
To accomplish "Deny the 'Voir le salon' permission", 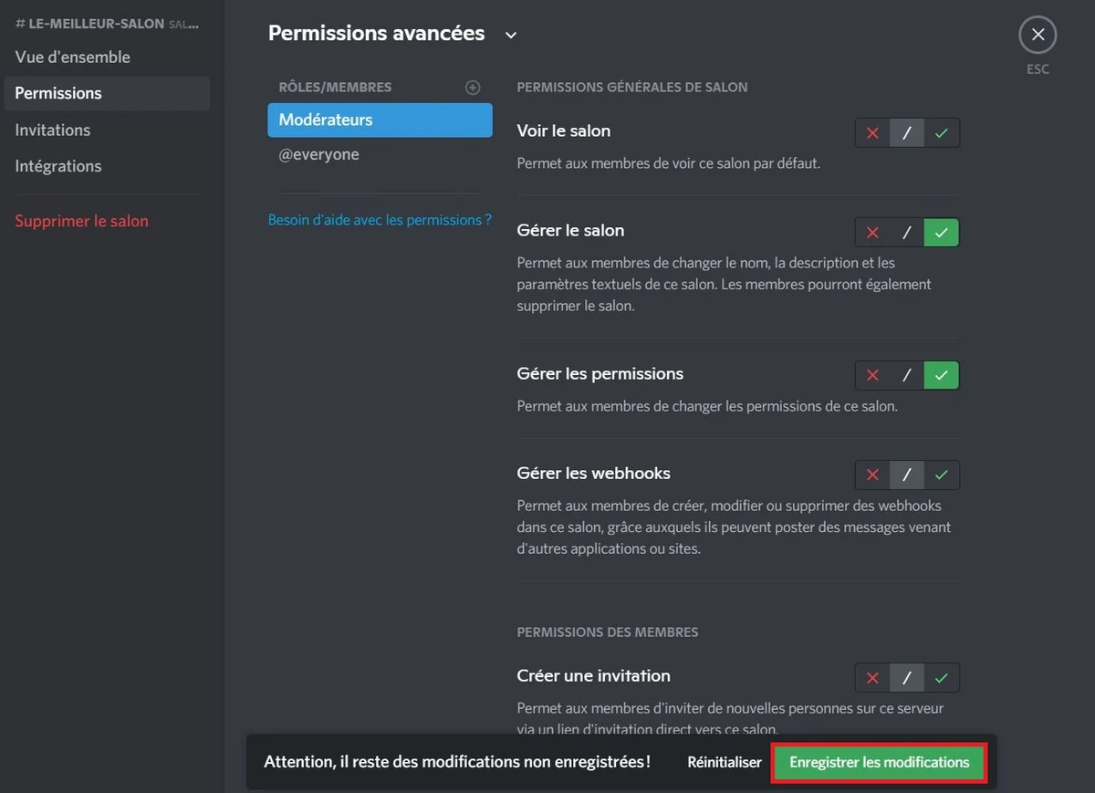I will coord(872,133).
